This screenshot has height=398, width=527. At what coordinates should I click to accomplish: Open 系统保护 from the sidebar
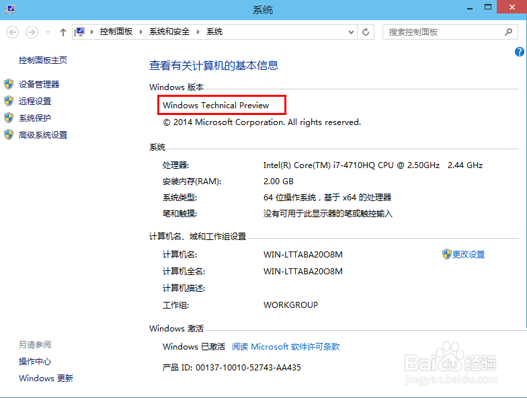pyautogui.click(x=35, y=118)
